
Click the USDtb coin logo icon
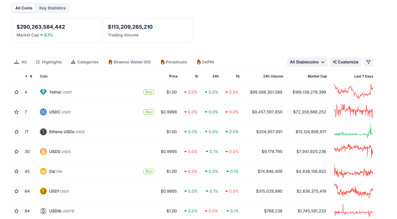coord(43,211)
